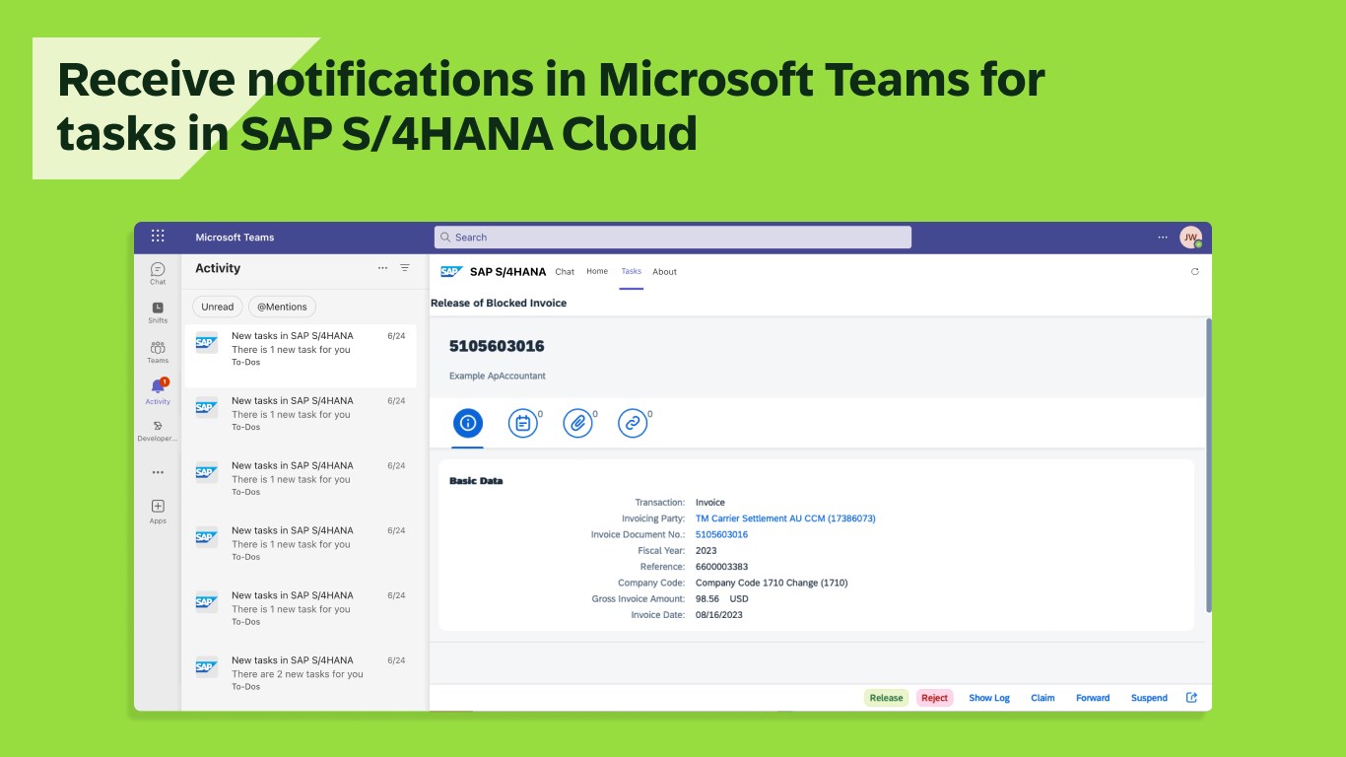This screenshot has width=1346, height=757.
Task: Open Shifts in the Teams sidebar
Action: pyautogui.click(x=158, y=312)
